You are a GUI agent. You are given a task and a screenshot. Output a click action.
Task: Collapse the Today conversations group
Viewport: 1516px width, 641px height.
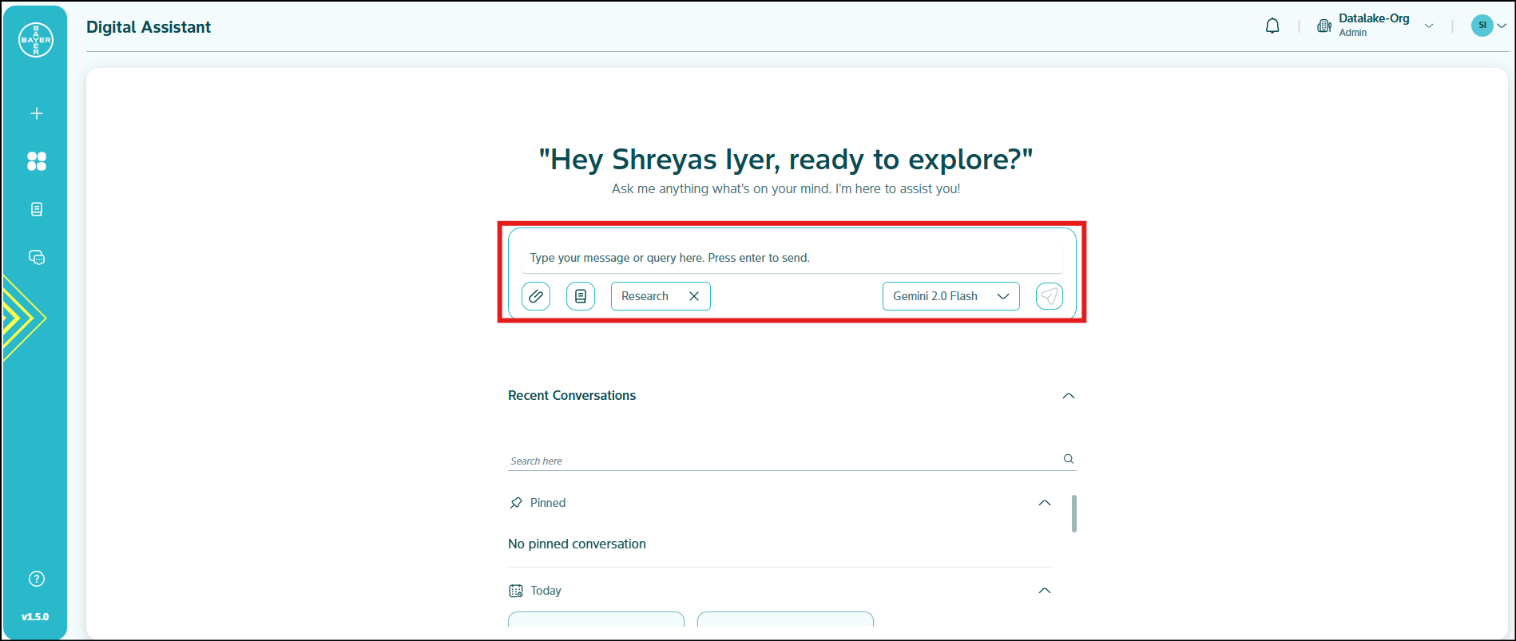click(x=1044, y=591)
